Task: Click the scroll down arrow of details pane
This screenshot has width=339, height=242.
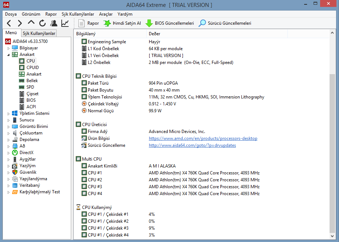Action: click(332, 236)
